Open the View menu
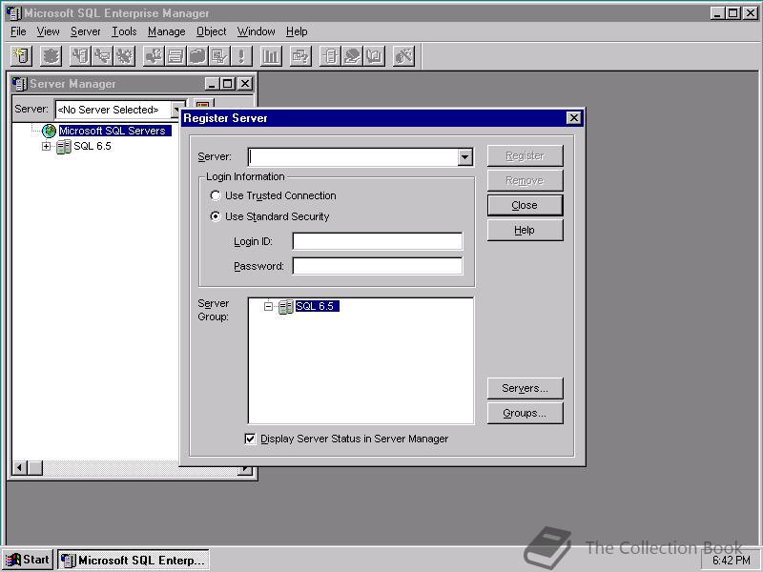The width and height of the screenshot is (763, 572). tap(49, 31)
